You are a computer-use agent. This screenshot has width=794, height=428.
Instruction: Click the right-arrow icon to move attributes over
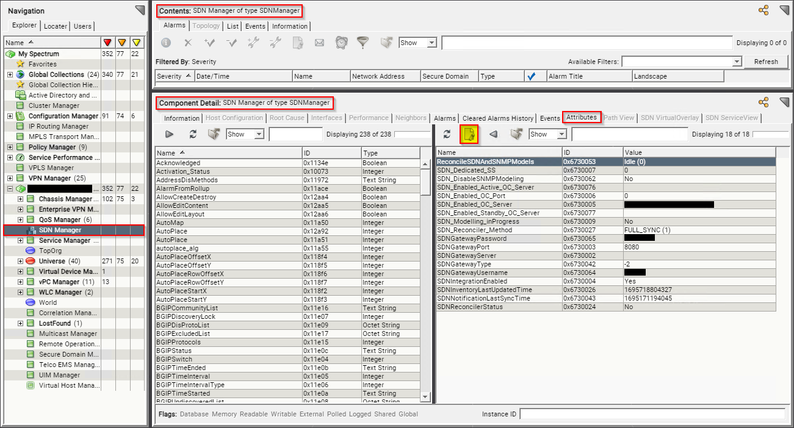170,134
